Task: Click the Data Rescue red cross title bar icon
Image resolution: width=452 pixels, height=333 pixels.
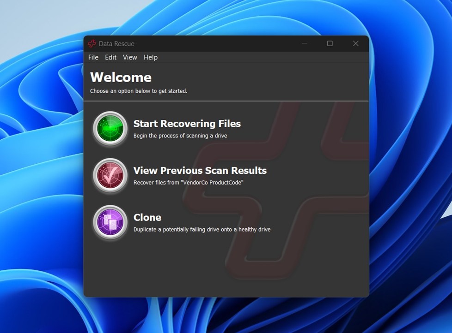Action: coord(92,43)
